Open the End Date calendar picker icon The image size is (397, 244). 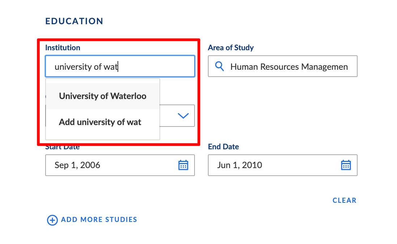(346, 165)
